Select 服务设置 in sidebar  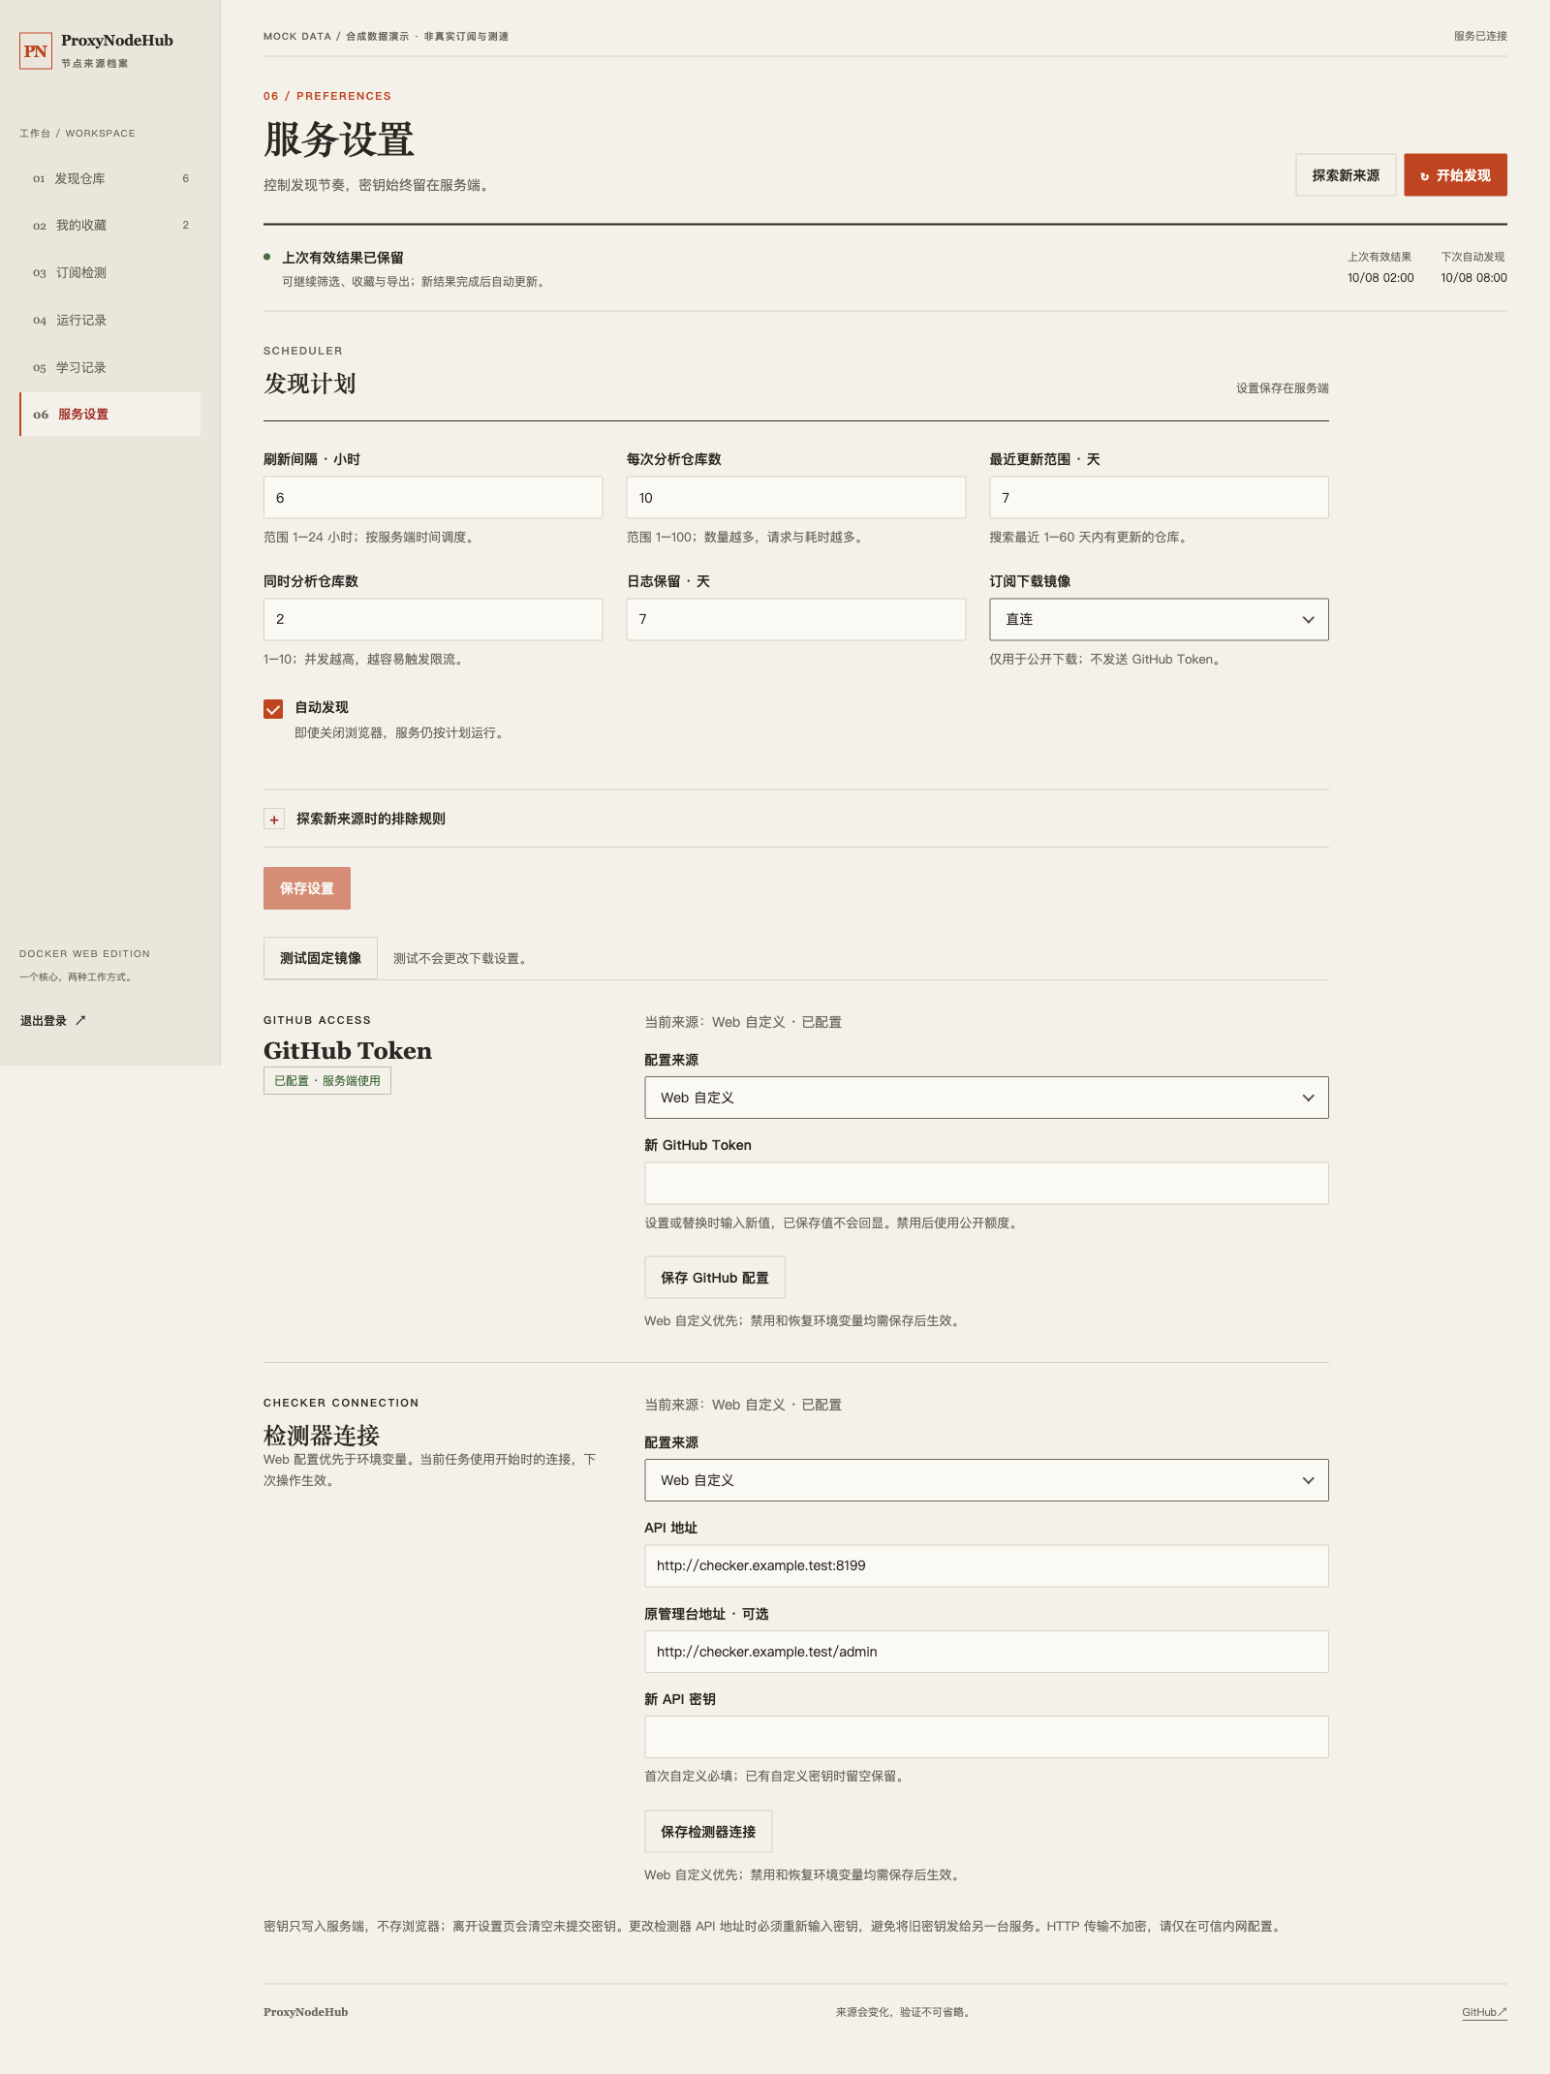pos(109,414)
